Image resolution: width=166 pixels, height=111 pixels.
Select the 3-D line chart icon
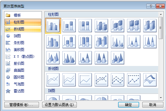(150, 80)
